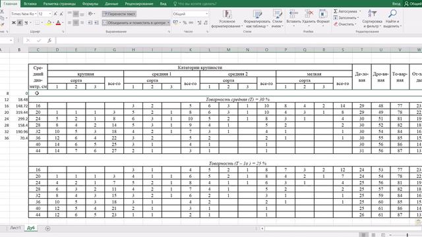This screenshot has width=422, height=237.
Task: Apply yellow fill color bucket
Action: [x=49, y=23]
